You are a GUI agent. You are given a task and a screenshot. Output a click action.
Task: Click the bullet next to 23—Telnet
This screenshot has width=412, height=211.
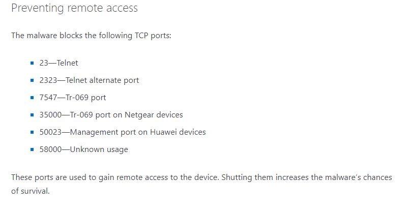point(32,63)
